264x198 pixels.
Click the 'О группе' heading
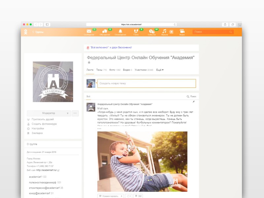tap(32, 144)
